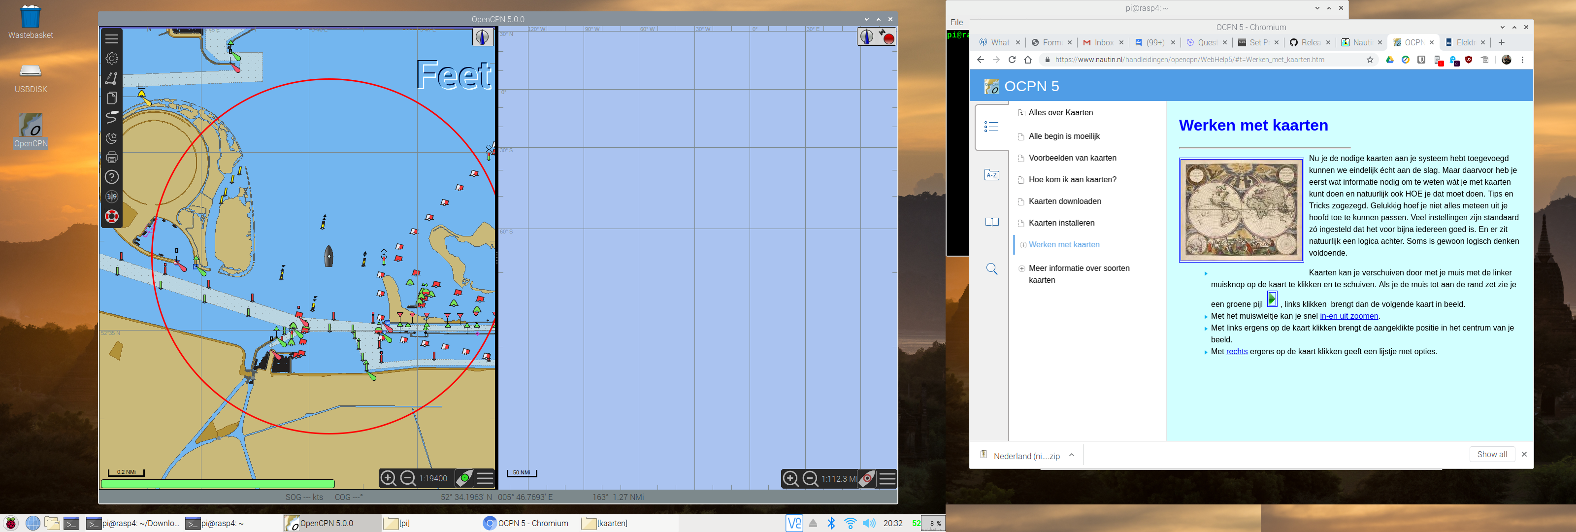
Task: Click Chromium home button
Action: point(1028,60)
